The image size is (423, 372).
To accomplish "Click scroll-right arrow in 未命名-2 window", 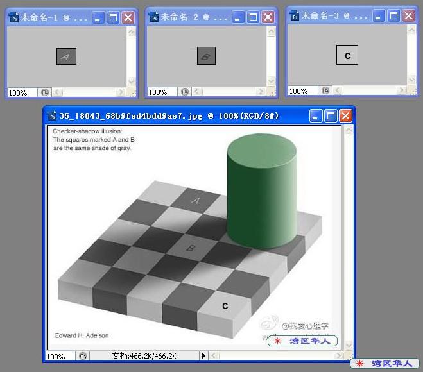I will [261, 92].
